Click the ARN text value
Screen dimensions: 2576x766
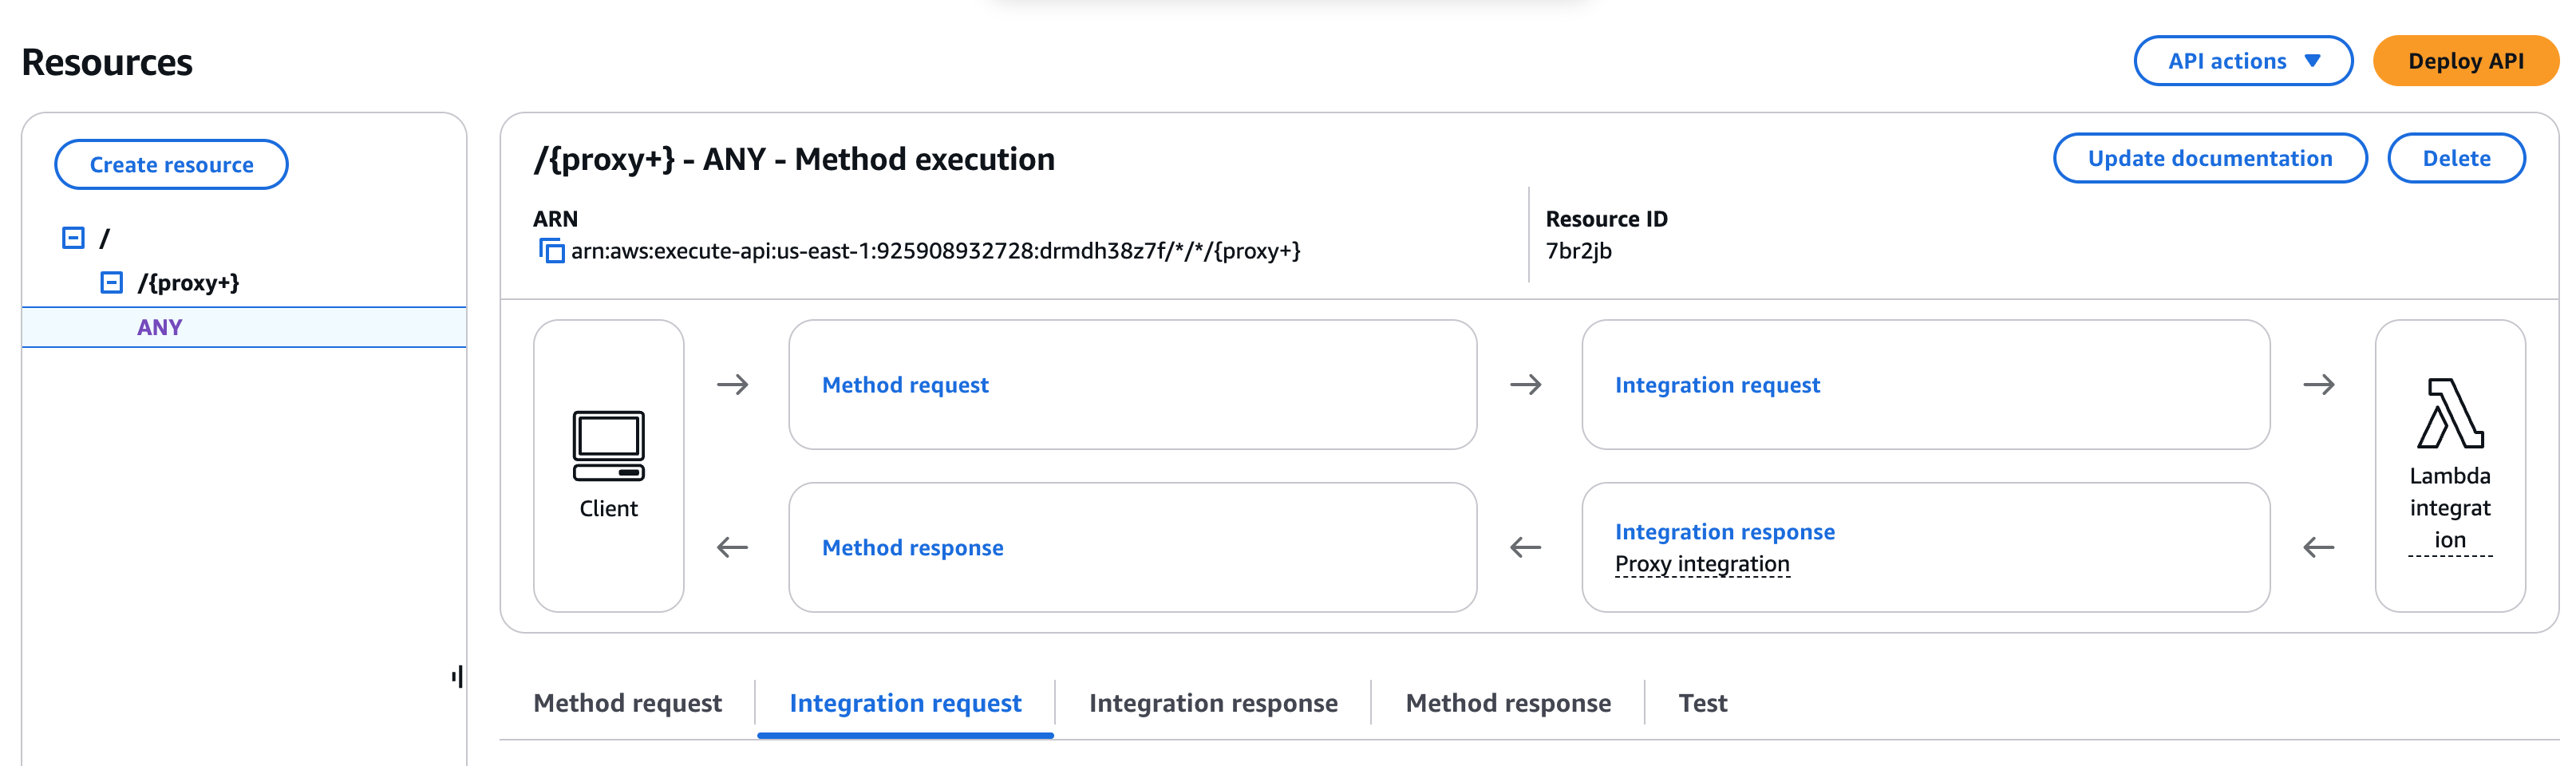(x=935, y=251)
